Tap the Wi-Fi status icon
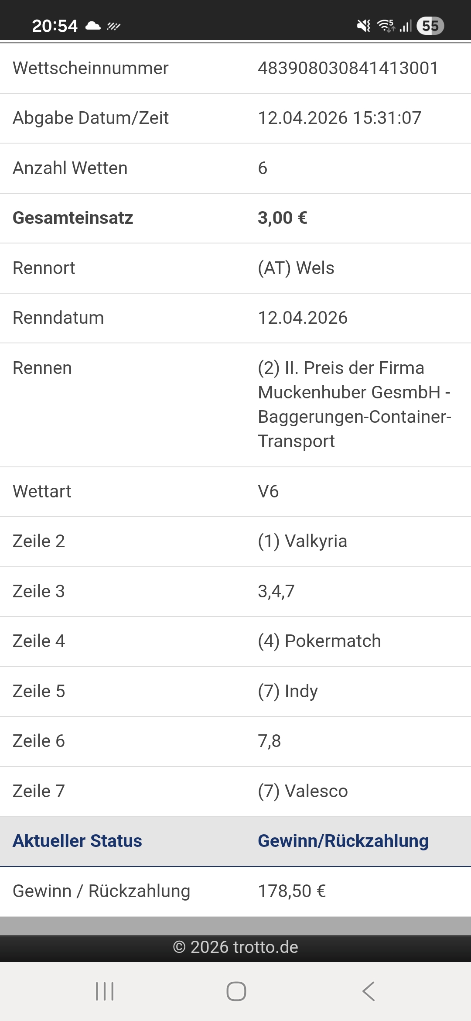The height and width of the screenshot is (1021, 471). pos(386,26)
